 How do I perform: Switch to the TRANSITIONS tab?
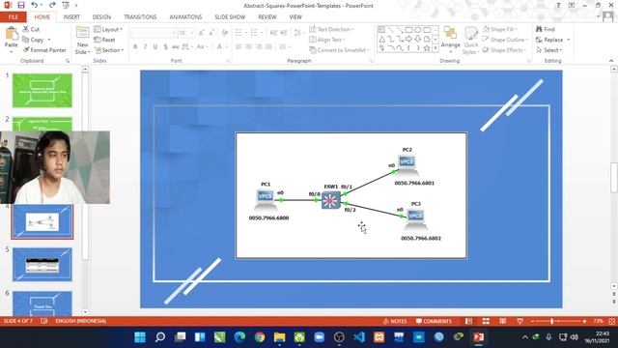click(x=140, y=17)
